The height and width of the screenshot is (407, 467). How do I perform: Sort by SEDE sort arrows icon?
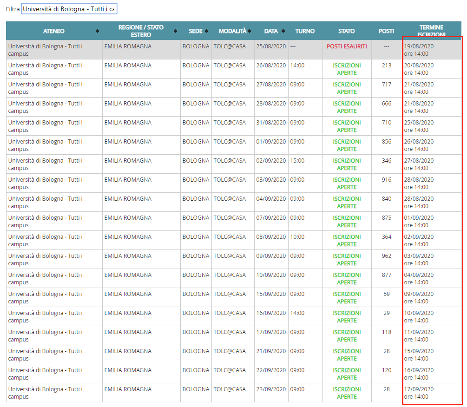click(206, 31)
